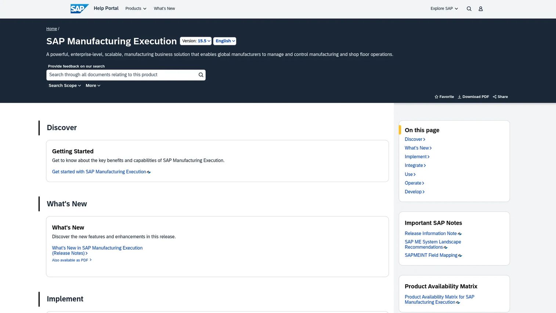556x313 pixels.
Task: Jump to What's New in On this page
Action: point(418,148)
